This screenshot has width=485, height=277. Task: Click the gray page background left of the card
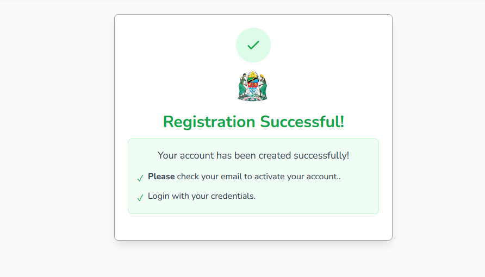[54, 136]
